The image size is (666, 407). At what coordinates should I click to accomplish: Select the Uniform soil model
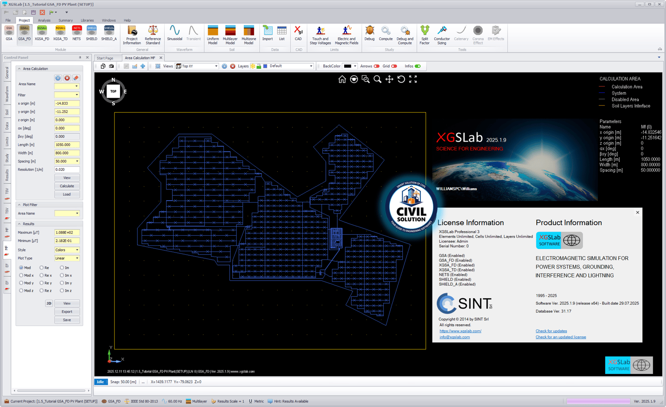point(213,35)
